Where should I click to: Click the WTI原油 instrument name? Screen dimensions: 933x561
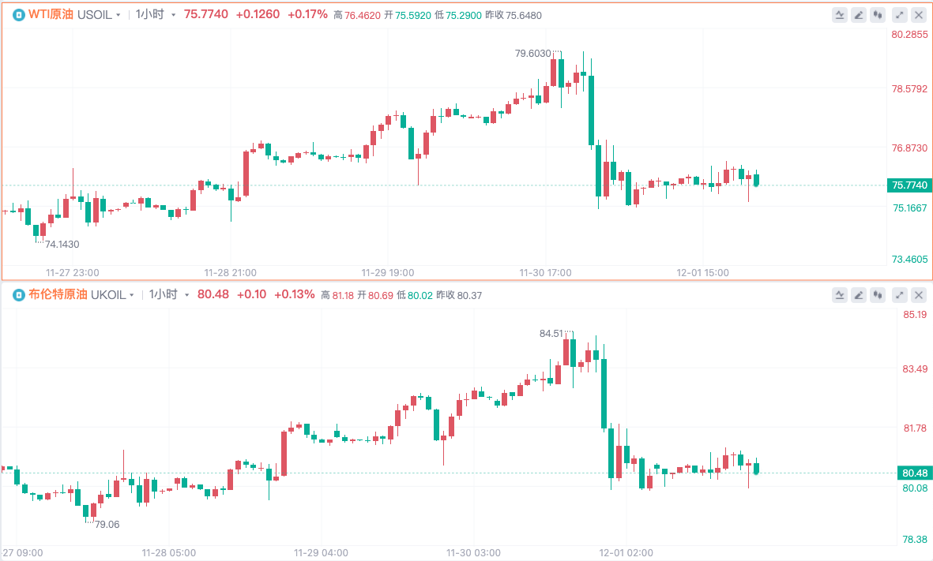pos(51,14)
